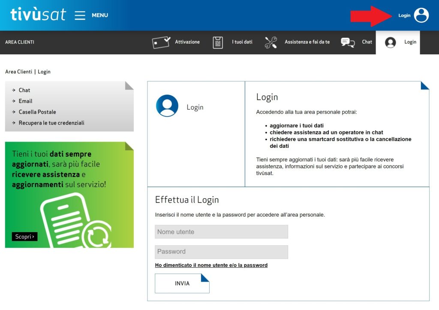Image resolution: width=439 pixels, height=310 pixels.
Task: Click the Login profile icon in the nav bar
Action: [x=390, y=42]
